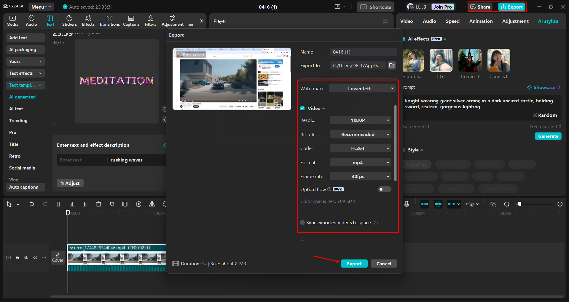Viewport: 569px width, 302px height.
Task: Expand the Text effects category
Action: coord(25,73)
